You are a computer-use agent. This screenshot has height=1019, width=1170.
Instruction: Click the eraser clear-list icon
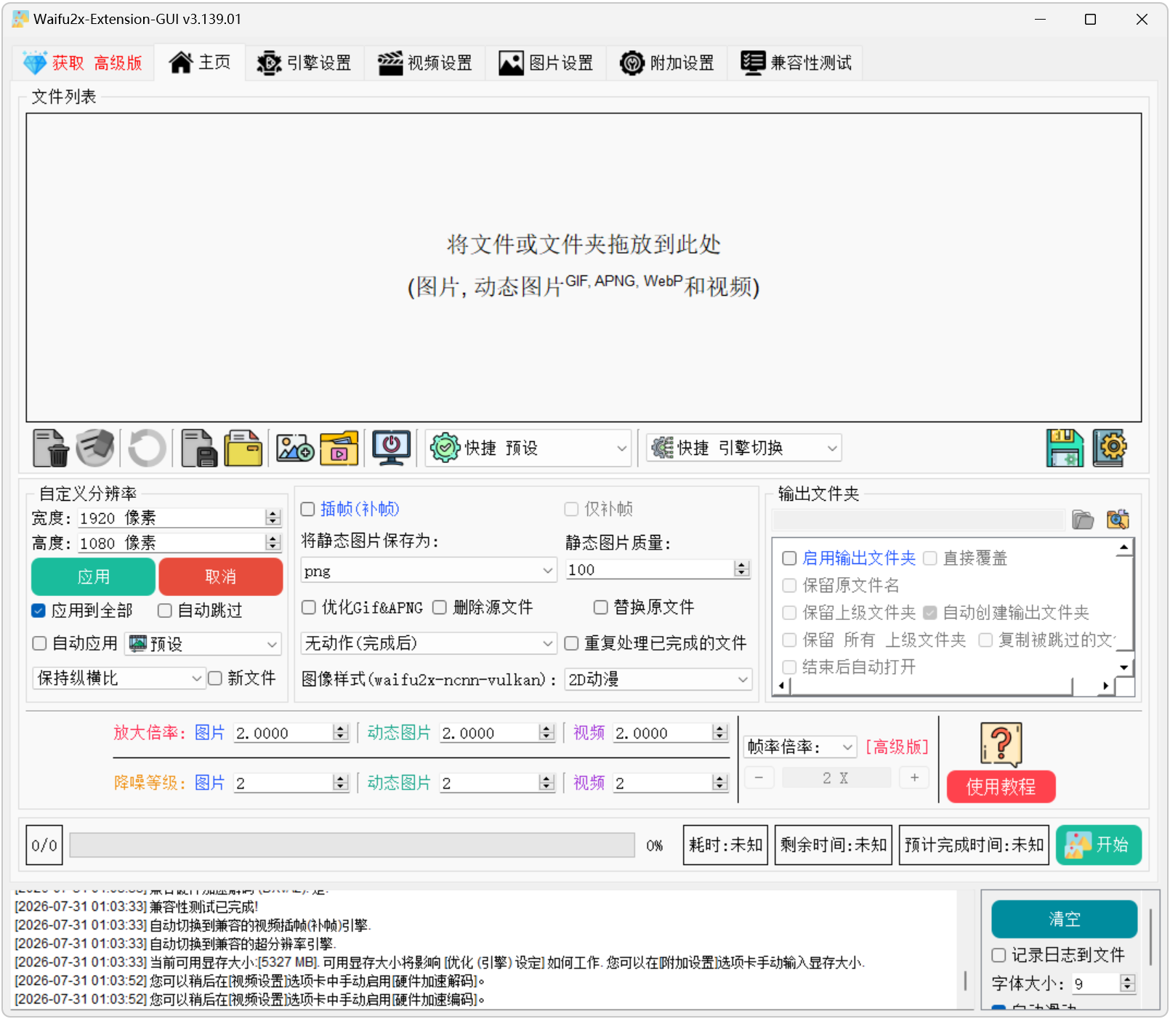(95, 448)
